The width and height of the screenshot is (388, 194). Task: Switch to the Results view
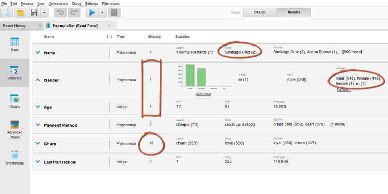(x=294, y=12)
